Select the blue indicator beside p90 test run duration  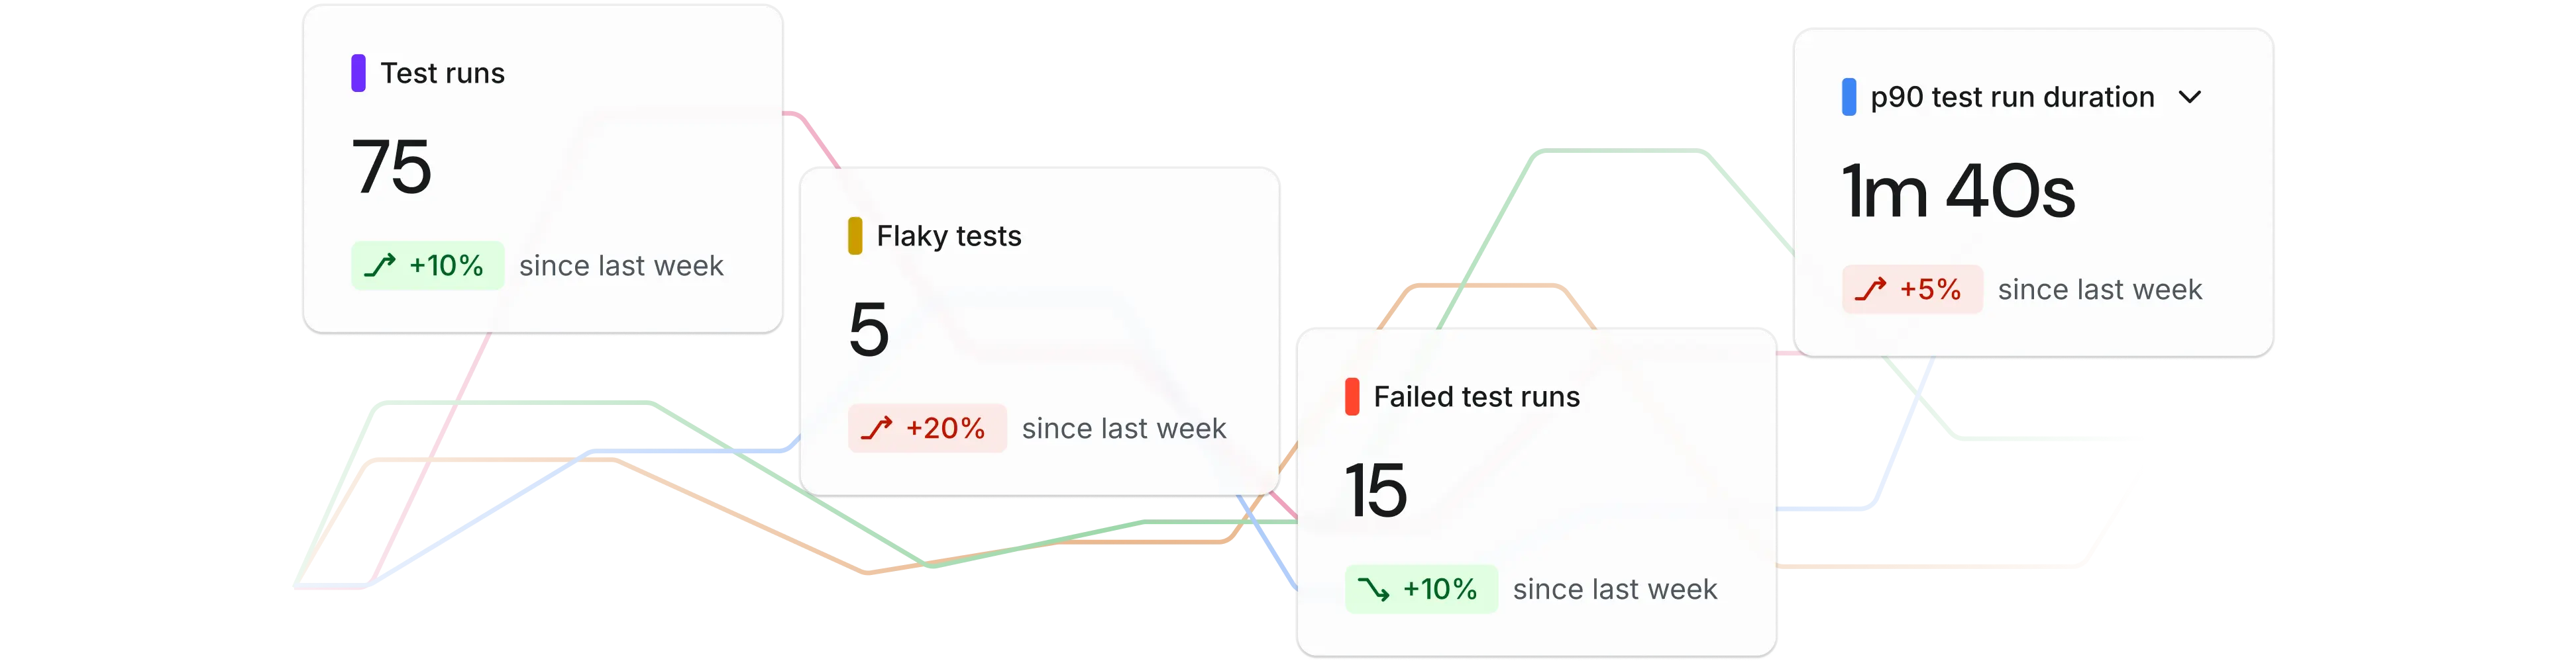tap(1849, 96)
